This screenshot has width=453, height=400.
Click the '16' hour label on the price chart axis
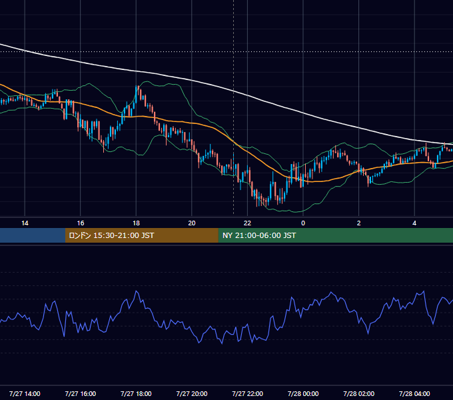(x=81, y=223)
